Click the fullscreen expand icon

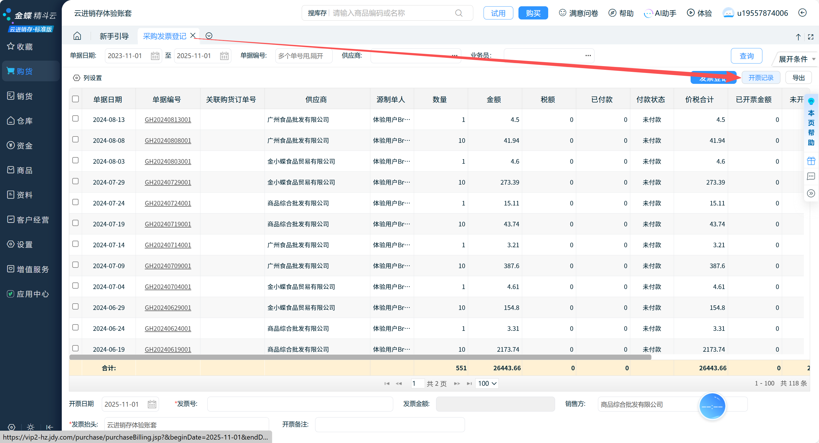(811, 37)
